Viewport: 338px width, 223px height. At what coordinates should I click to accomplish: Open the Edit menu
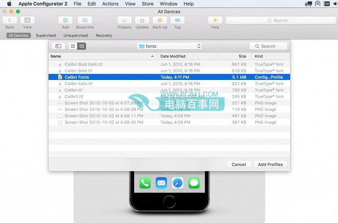[x=92, y=4]
